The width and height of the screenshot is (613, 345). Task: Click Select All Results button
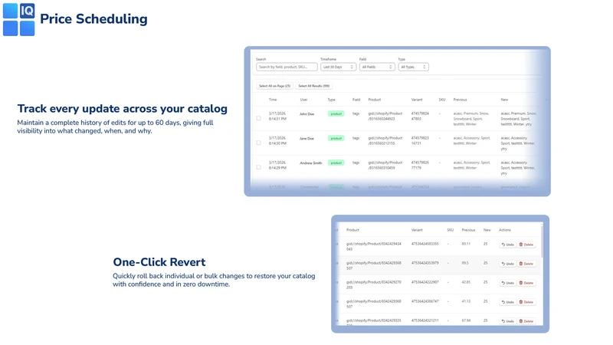click(314, 86)
